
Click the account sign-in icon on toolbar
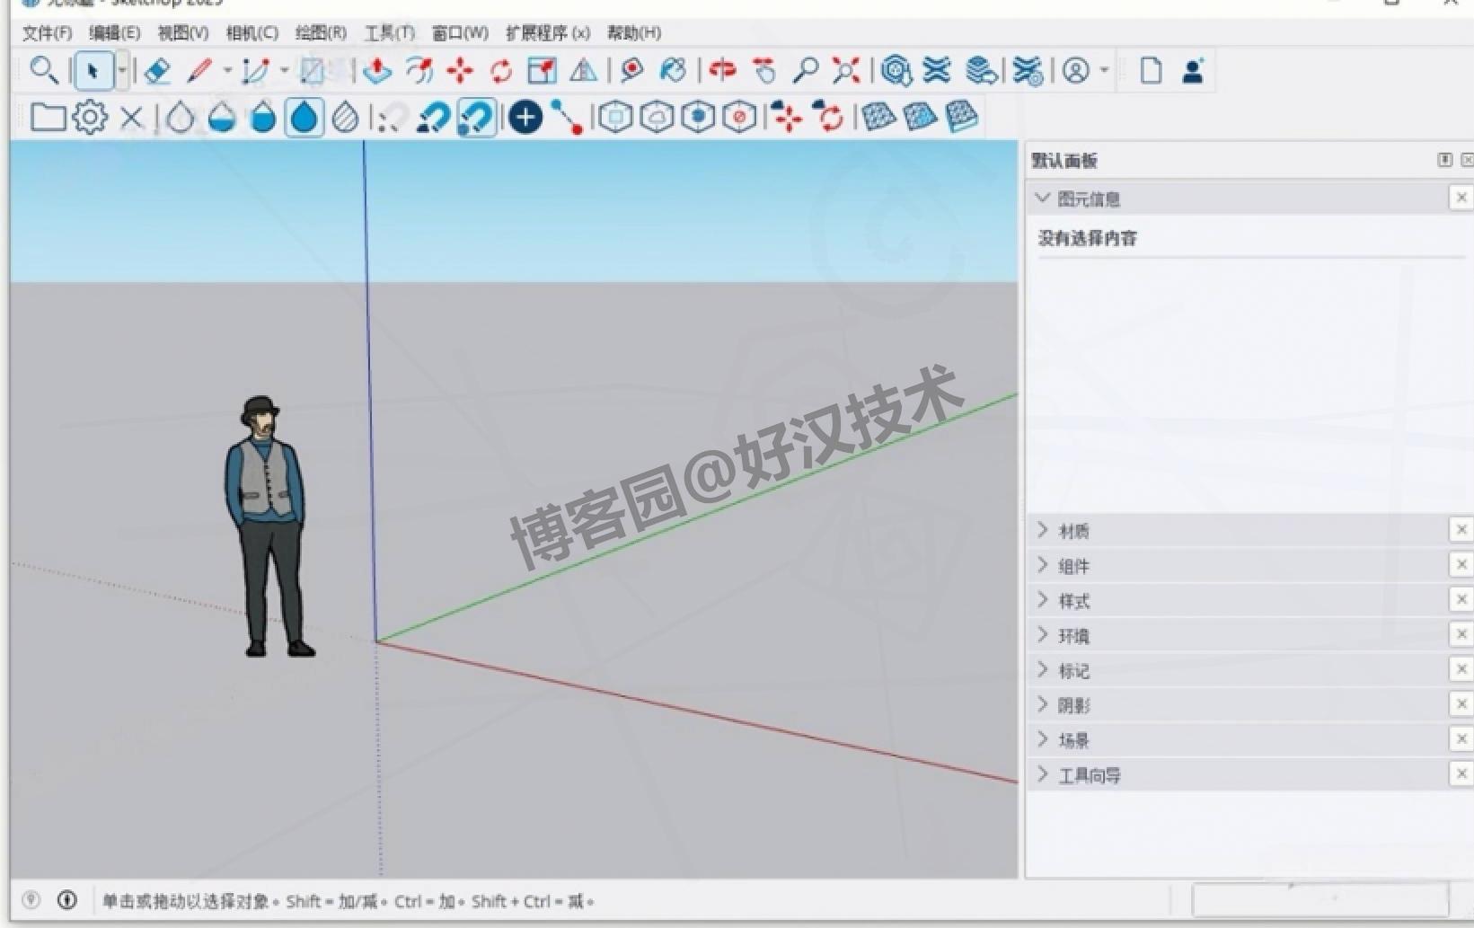(x=1191, y=70)
